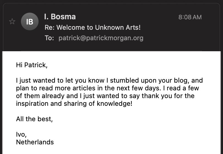Click the signature name Ivo,

click(21, 134)
